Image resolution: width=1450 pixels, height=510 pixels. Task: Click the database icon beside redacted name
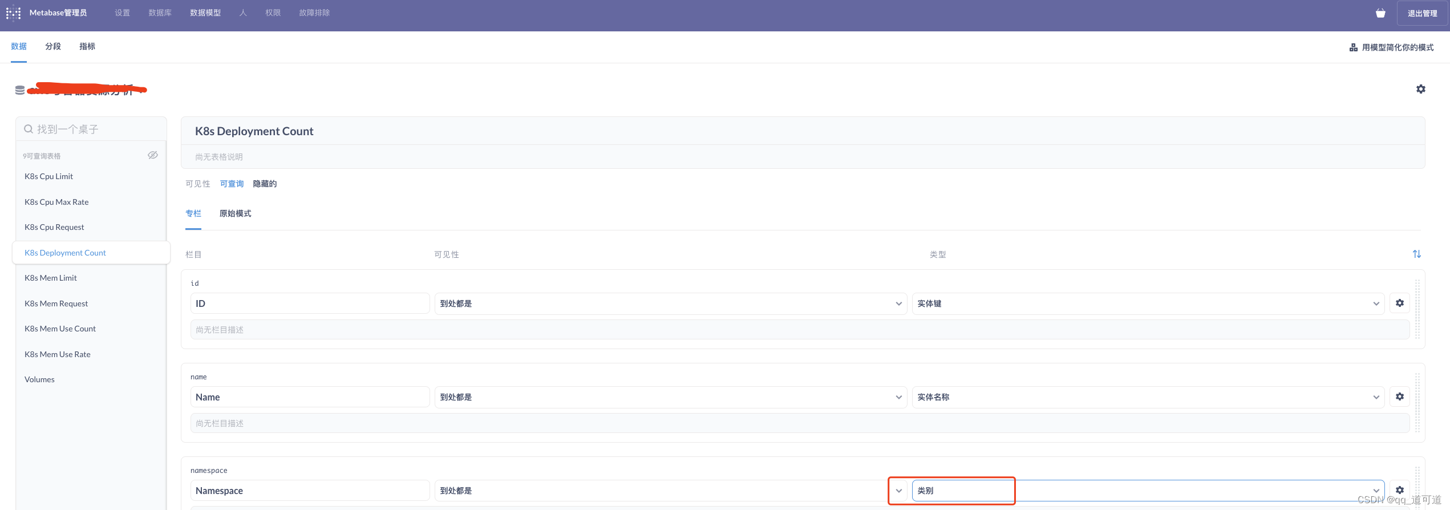tap(20, 90)
